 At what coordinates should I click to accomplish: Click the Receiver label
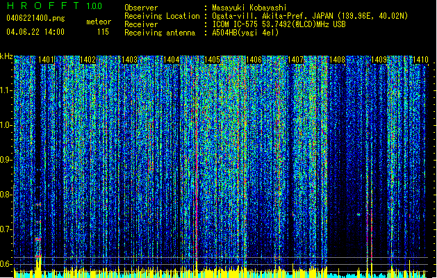[141, 24]
